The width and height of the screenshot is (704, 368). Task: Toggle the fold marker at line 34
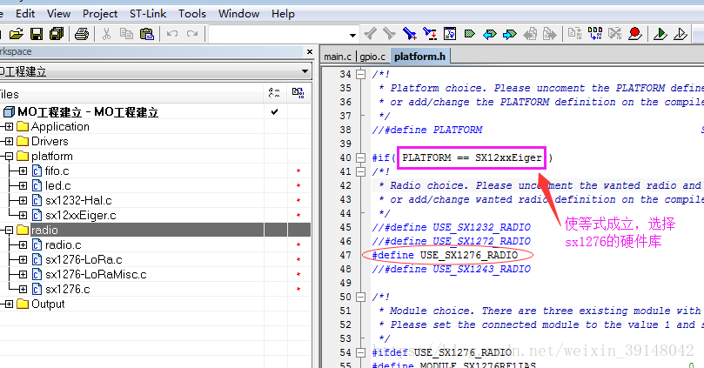360,74
